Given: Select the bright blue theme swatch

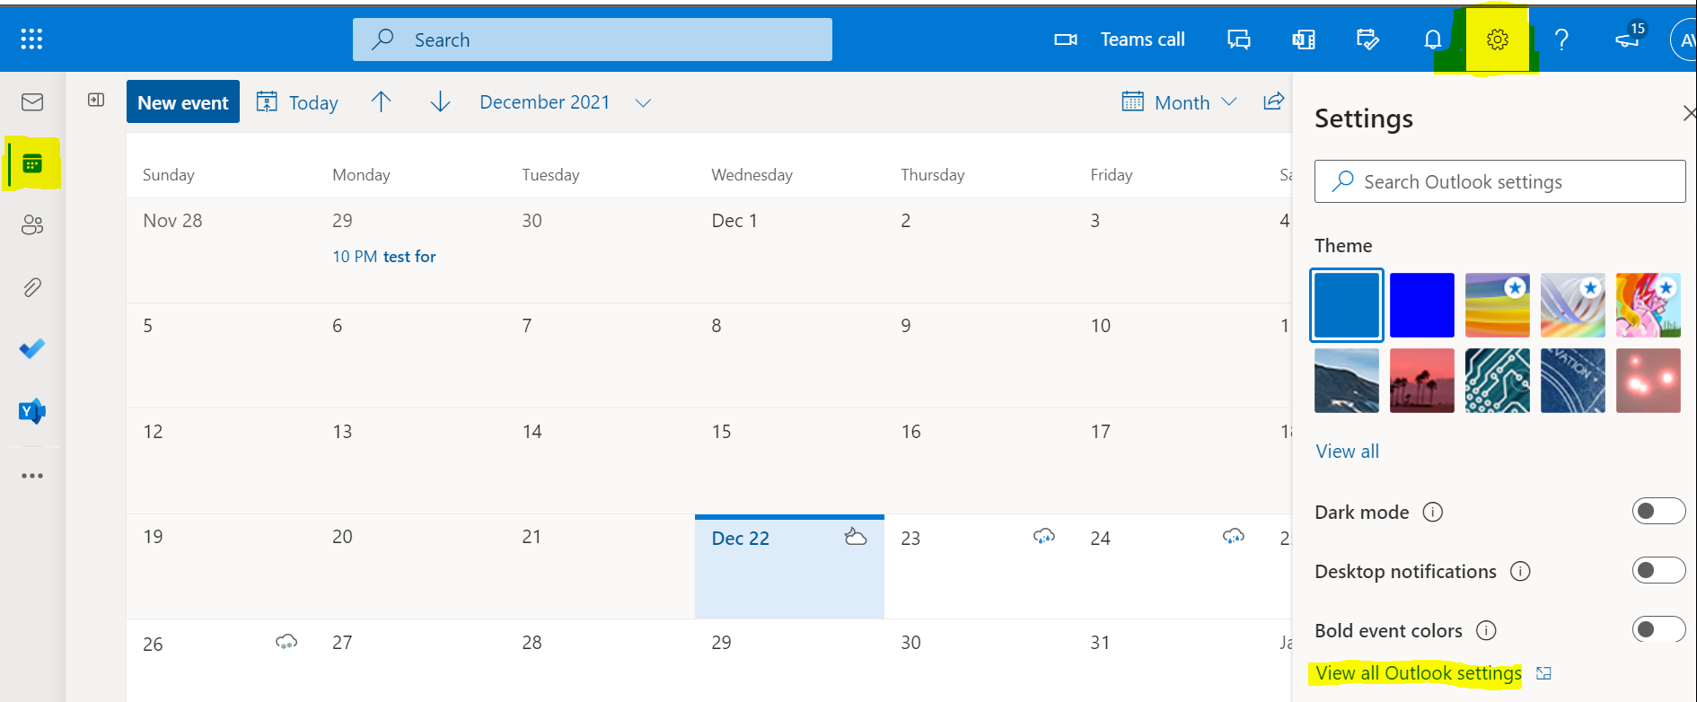Looking at the screenshot, I should 1421,305.
